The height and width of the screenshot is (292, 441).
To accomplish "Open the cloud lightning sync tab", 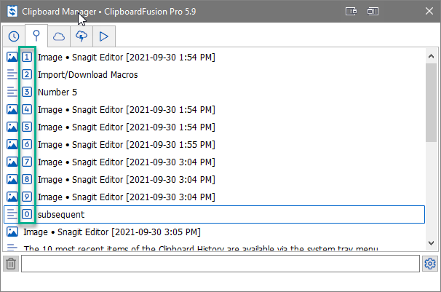I will point(82,36).
